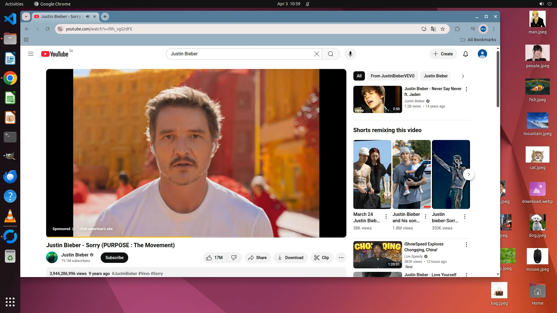This screenshot has width=557, height=313.
Task: Expand options for Never Say Never video
Action: pos(466,89)
